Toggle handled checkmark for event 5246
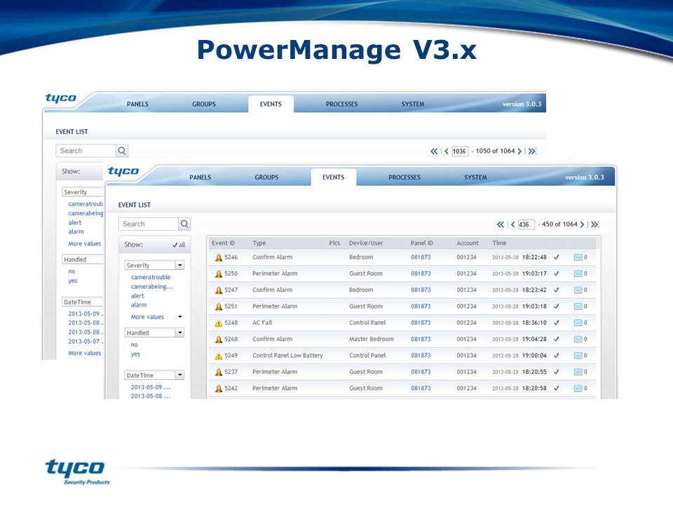The height and width of the screenshot is (505, 673). point(556,257)
